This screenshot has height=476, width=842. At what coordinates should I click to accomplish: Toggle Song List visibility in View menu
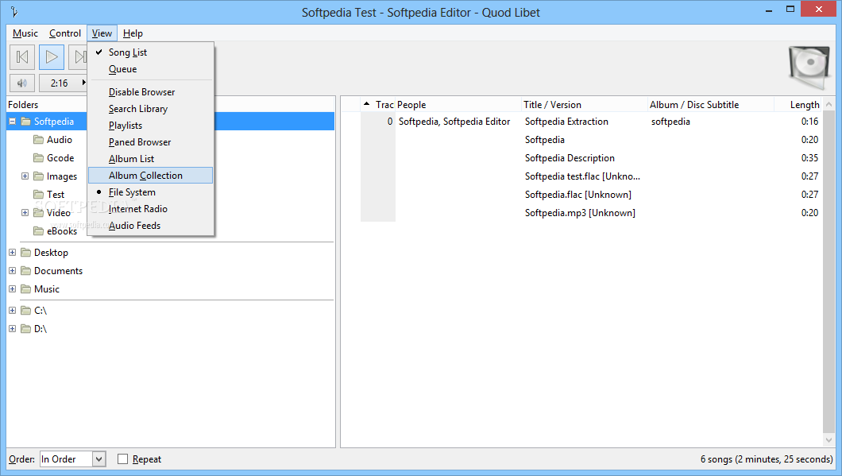tap(150, 52)
